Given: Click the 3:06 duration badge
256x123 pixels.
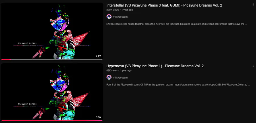Looking at the screenshot, I should [98, 117].
